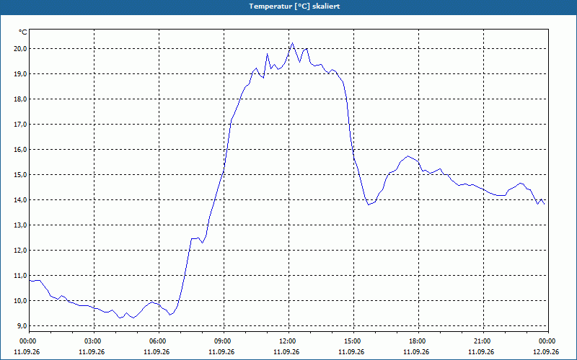Pick the "15,0" y-axis tick label
Image resolution: width=577 pixels, height=360 pixels.
[x=20, y=174]
